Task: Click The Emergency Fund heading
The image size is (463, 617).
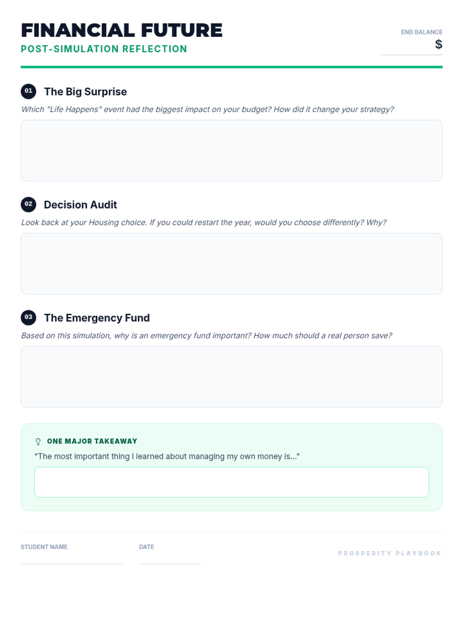Action: click(x=97, y=318)
